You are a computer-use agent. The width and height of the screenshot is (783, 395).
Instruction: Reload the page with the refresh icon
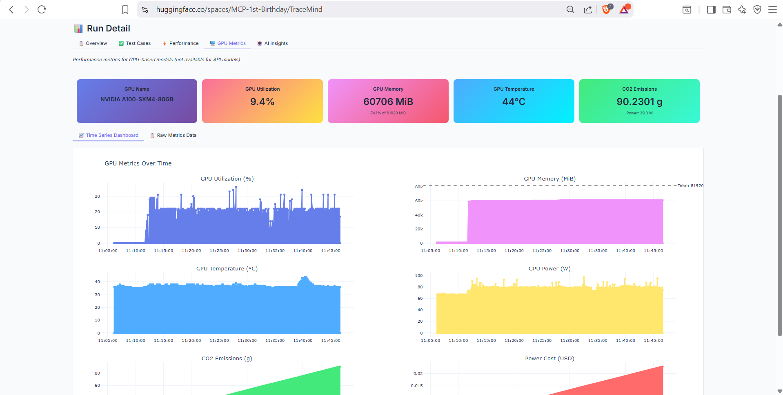pyautogui.click(x=41, y=9)
